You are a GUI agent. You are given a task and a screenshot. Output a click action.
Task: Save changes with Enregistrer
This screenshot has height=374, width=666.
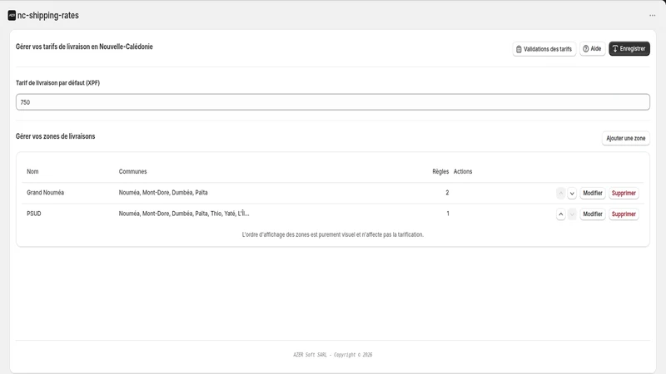click(x=629, y=49)
